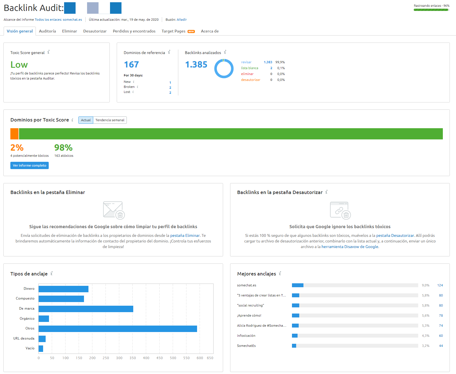Switch to the Eliminar tab
456x374 pixels.
(70, 31)
